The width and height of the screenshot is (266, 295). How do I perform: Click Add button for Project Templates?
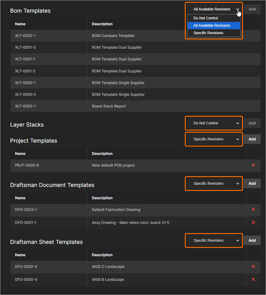(x=252, y=139)
